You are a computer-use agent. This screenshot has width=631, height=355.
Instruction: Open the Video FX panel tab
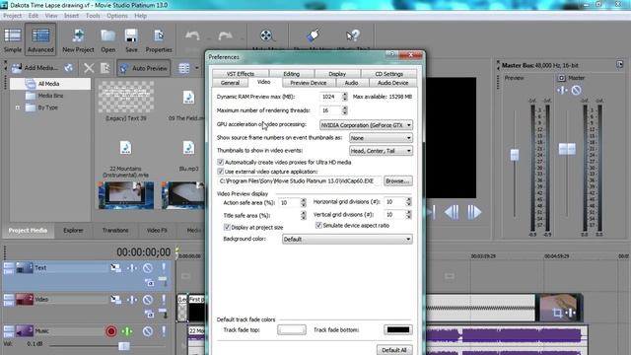[157, 230]
